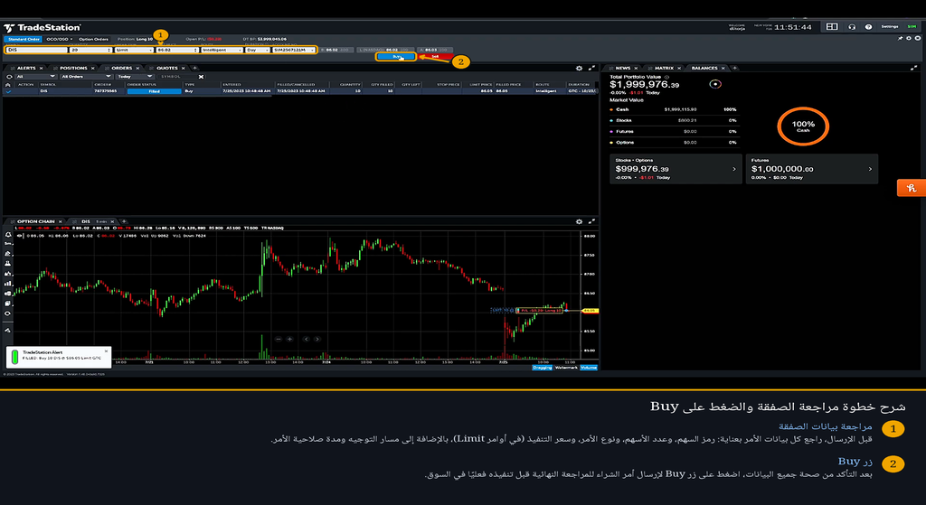Screen dimensions: 926x505
Task: Click the portfolio allocation ring icon
Action: point(715,84)
